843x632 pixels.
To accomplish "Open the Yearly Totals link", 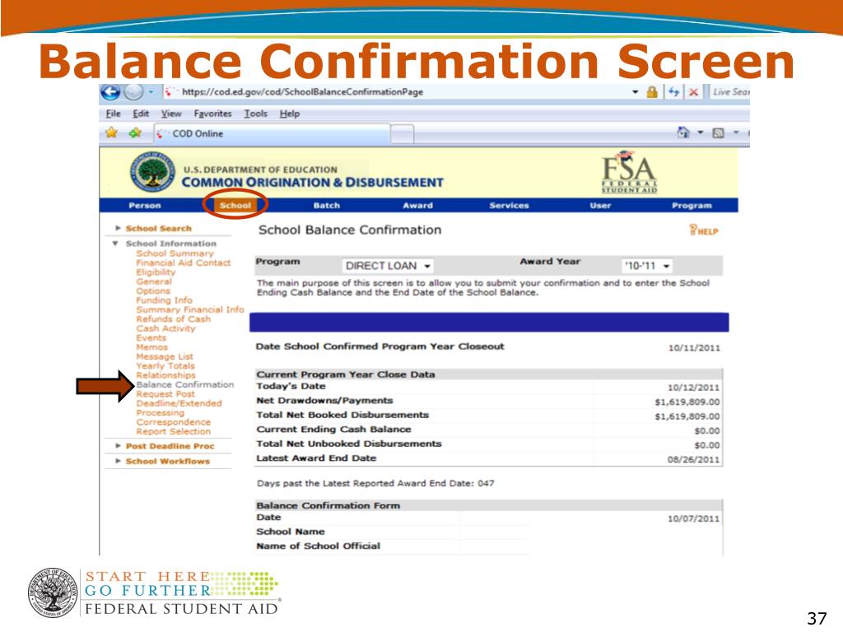I will (x=165, y=366).
